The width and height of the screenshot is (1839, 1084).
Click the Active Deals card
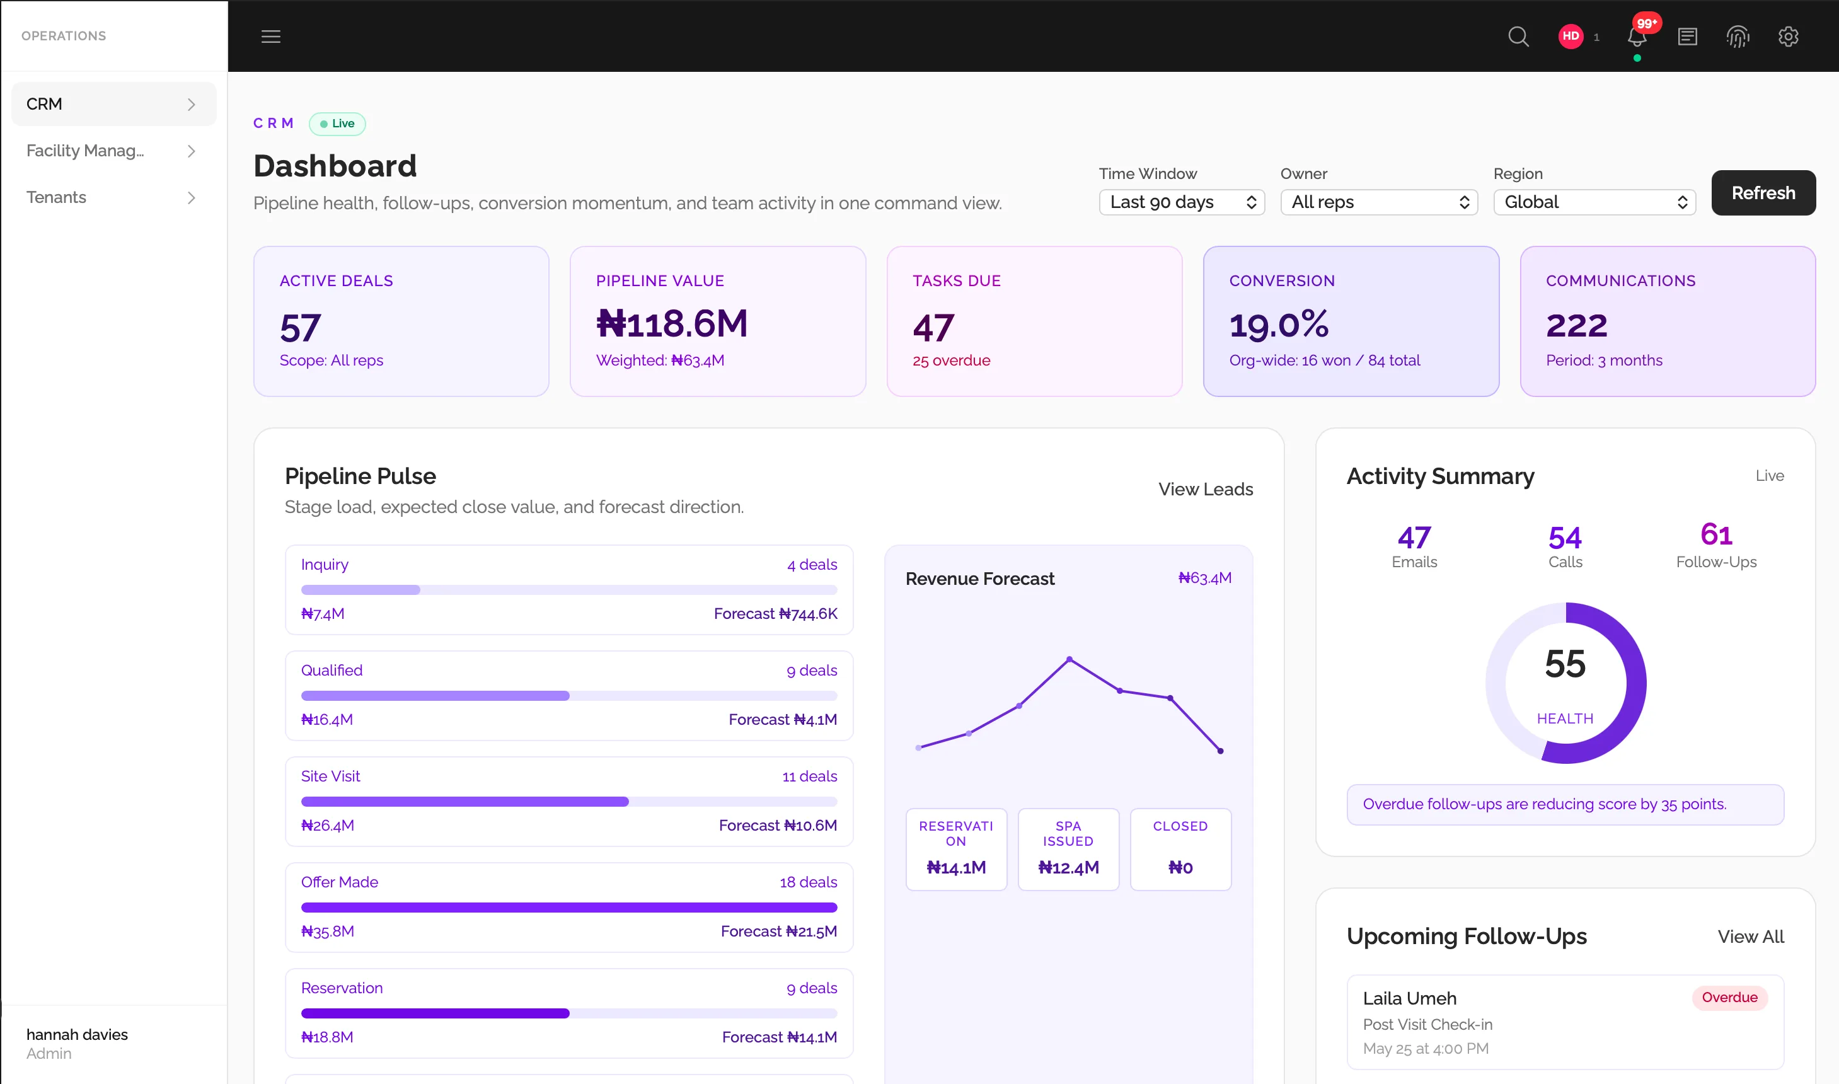401,321
